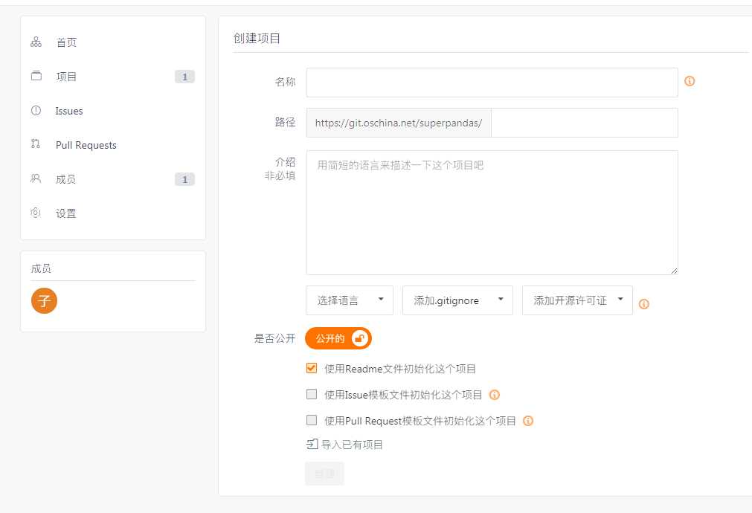Viewport: 752px width, 513px height.
Task: Toggle the 公开的 public visibility switch
Action: [x=338, y=338]
